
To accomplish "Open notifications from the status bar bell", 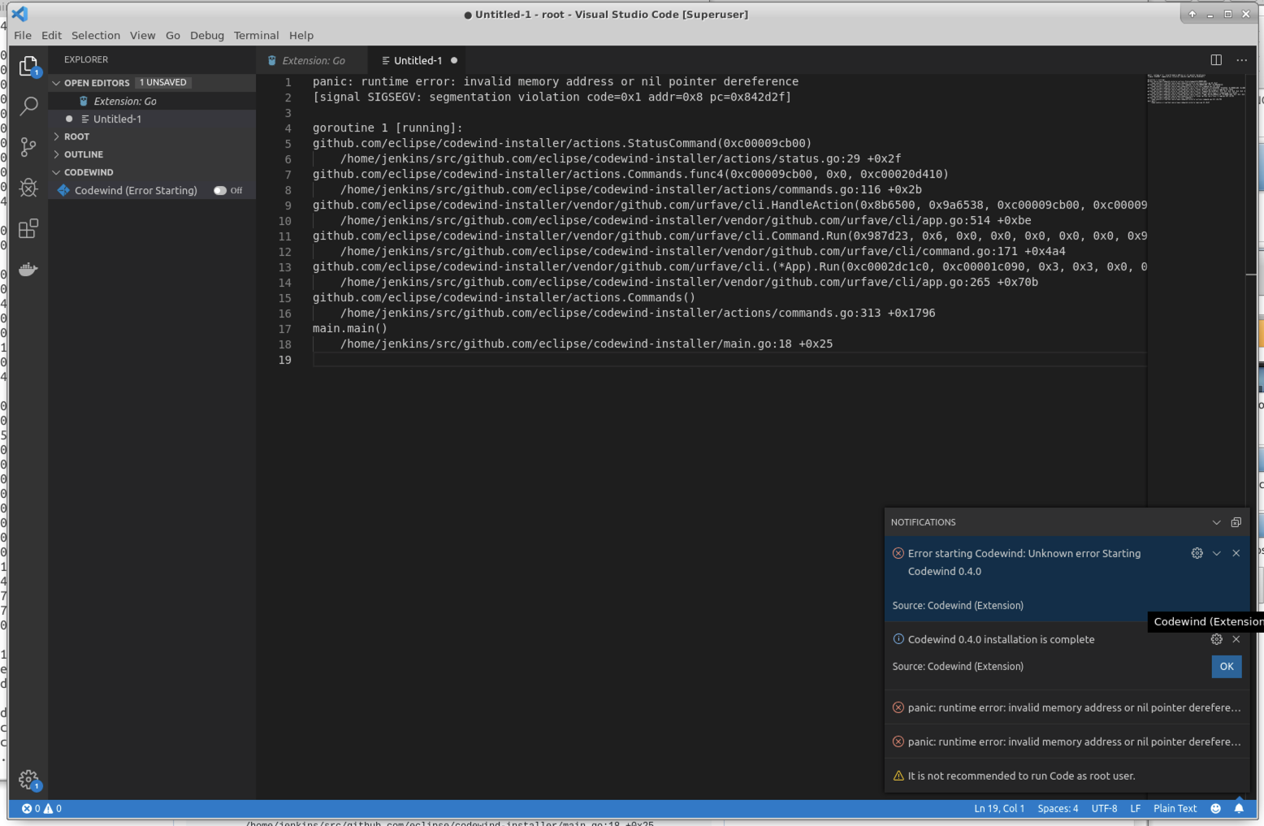I will pyautogui.click(x=1239, y=808).
